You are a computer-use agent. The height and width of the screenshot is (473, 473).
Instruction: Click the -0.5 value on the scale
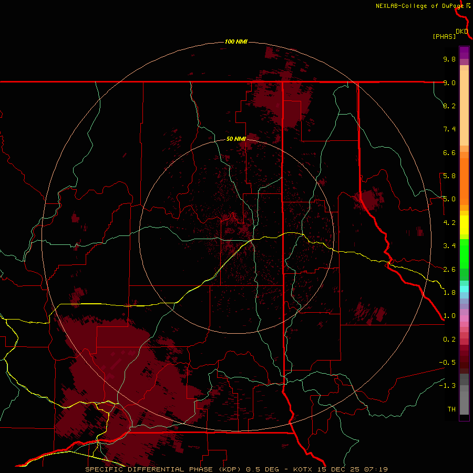coord(447,363)
